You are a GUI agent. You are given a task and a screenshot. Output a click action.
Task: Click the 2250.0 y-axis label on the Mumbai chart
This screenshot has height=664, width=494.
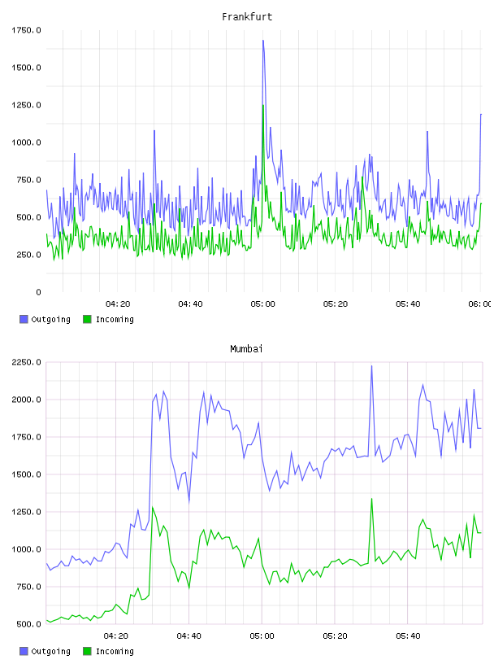tap(26, 362)
